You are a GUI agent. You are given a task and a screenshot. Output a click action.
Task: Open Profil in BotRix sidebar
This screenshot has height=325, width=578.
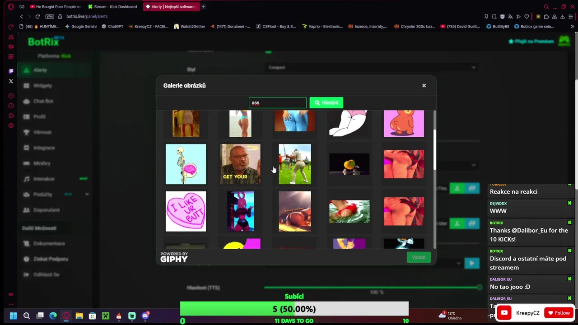click(x=39, y=116)
